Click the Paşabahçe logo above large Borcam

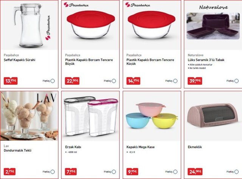76,5
